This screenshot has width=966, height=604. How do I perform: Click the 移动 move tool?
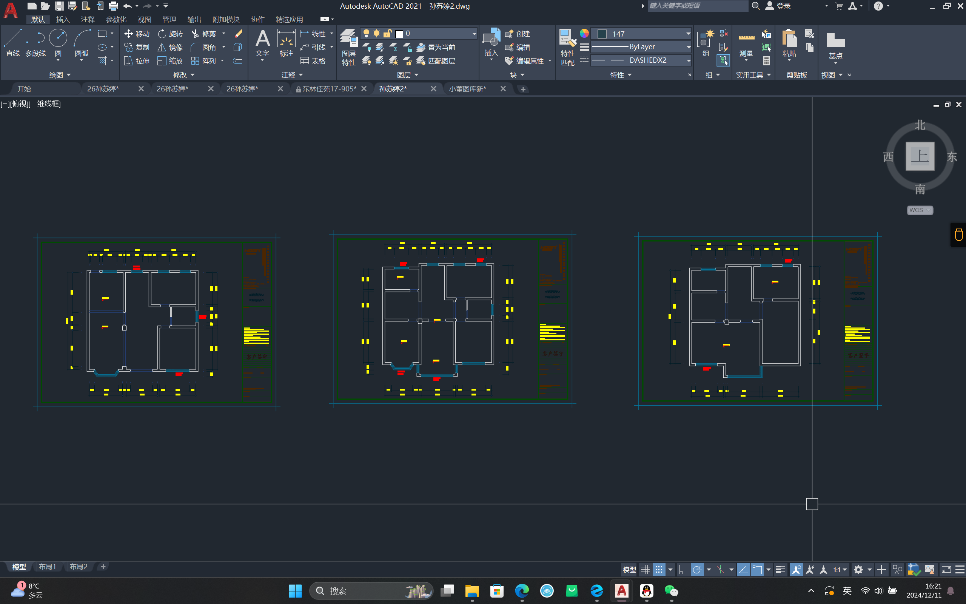point(137,34)
